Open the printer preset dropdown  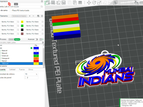tap(20, 7)
